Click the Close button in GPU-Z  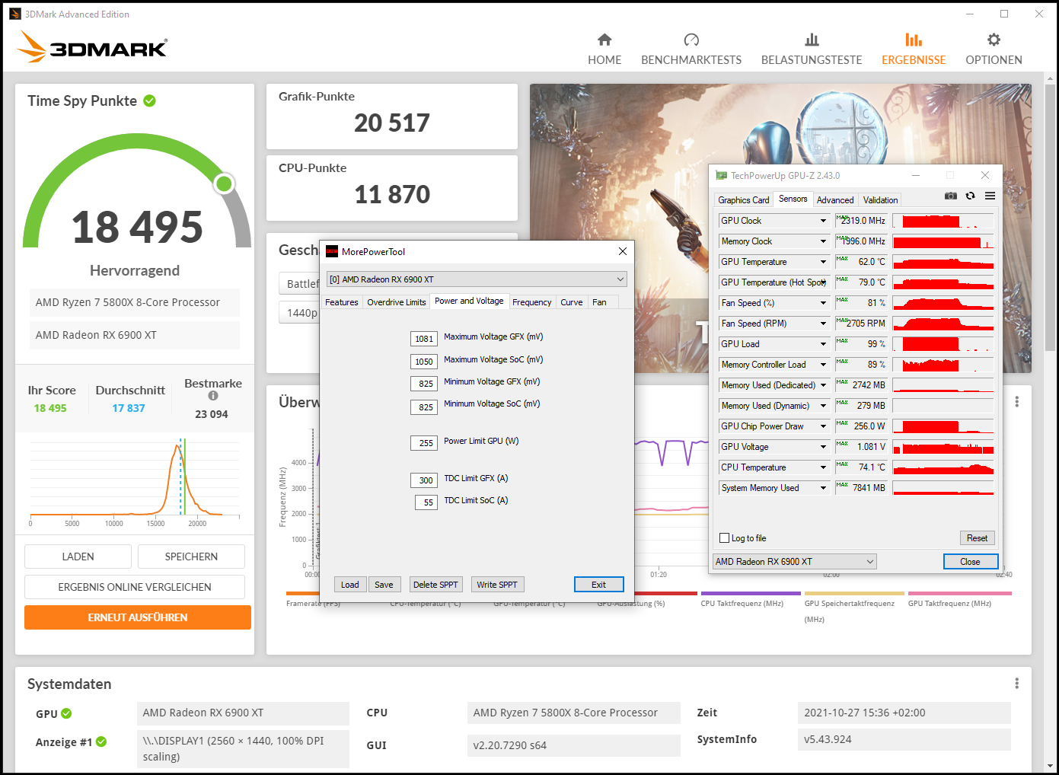[970, 562]
